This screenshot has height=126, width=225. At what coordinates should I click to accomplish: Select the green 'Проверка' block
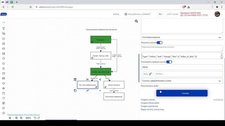[101, 40]
